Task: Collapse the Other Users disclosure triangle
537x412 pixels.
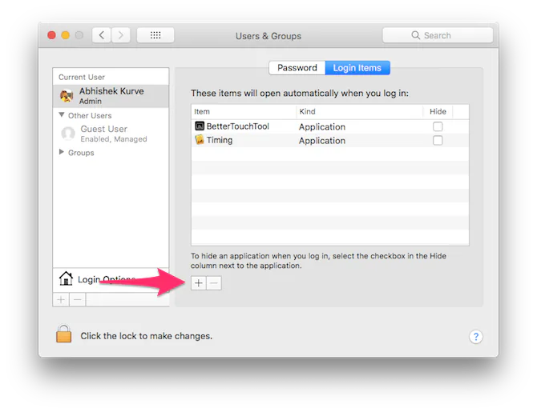Action: click(x=62, y=115)
